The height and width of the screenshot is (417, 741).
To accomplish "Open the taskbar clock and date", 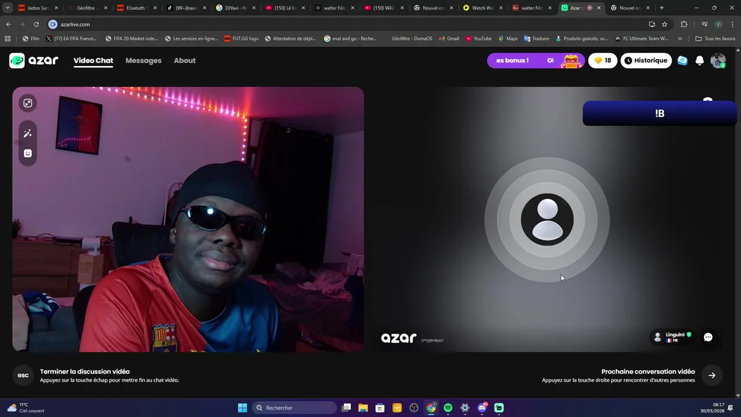I will click(713, 408).
